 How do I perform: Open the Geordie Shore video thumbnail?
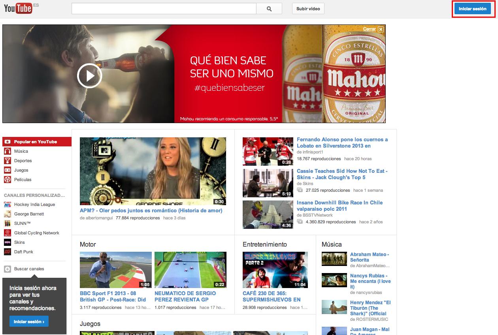[x=153, y=171]
